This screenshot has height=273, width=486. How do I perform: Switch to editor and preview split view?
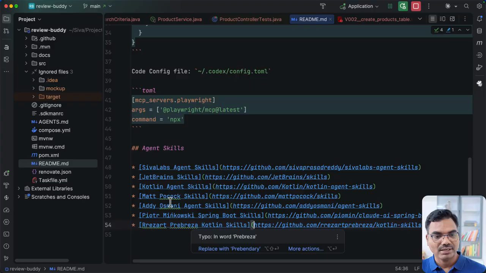442,19
